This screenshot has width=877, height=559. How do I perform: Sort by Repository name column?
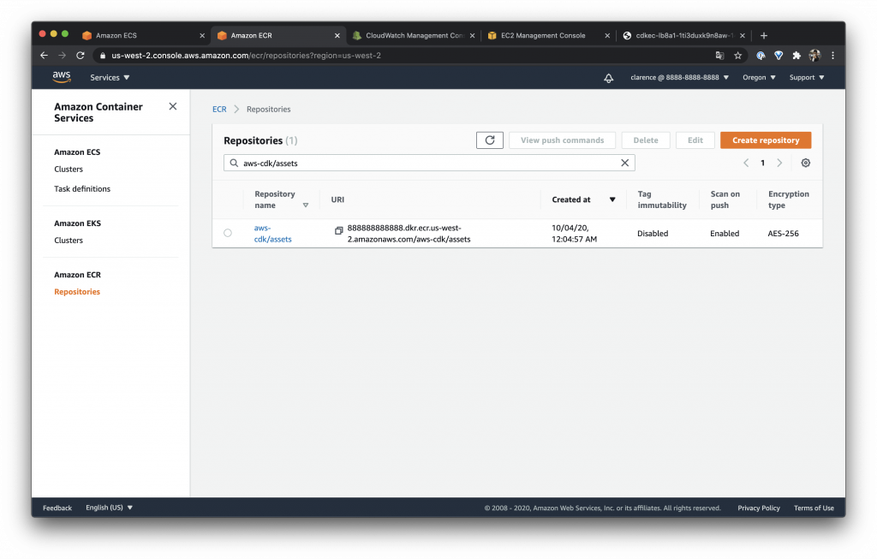click(x=281, y=199)
